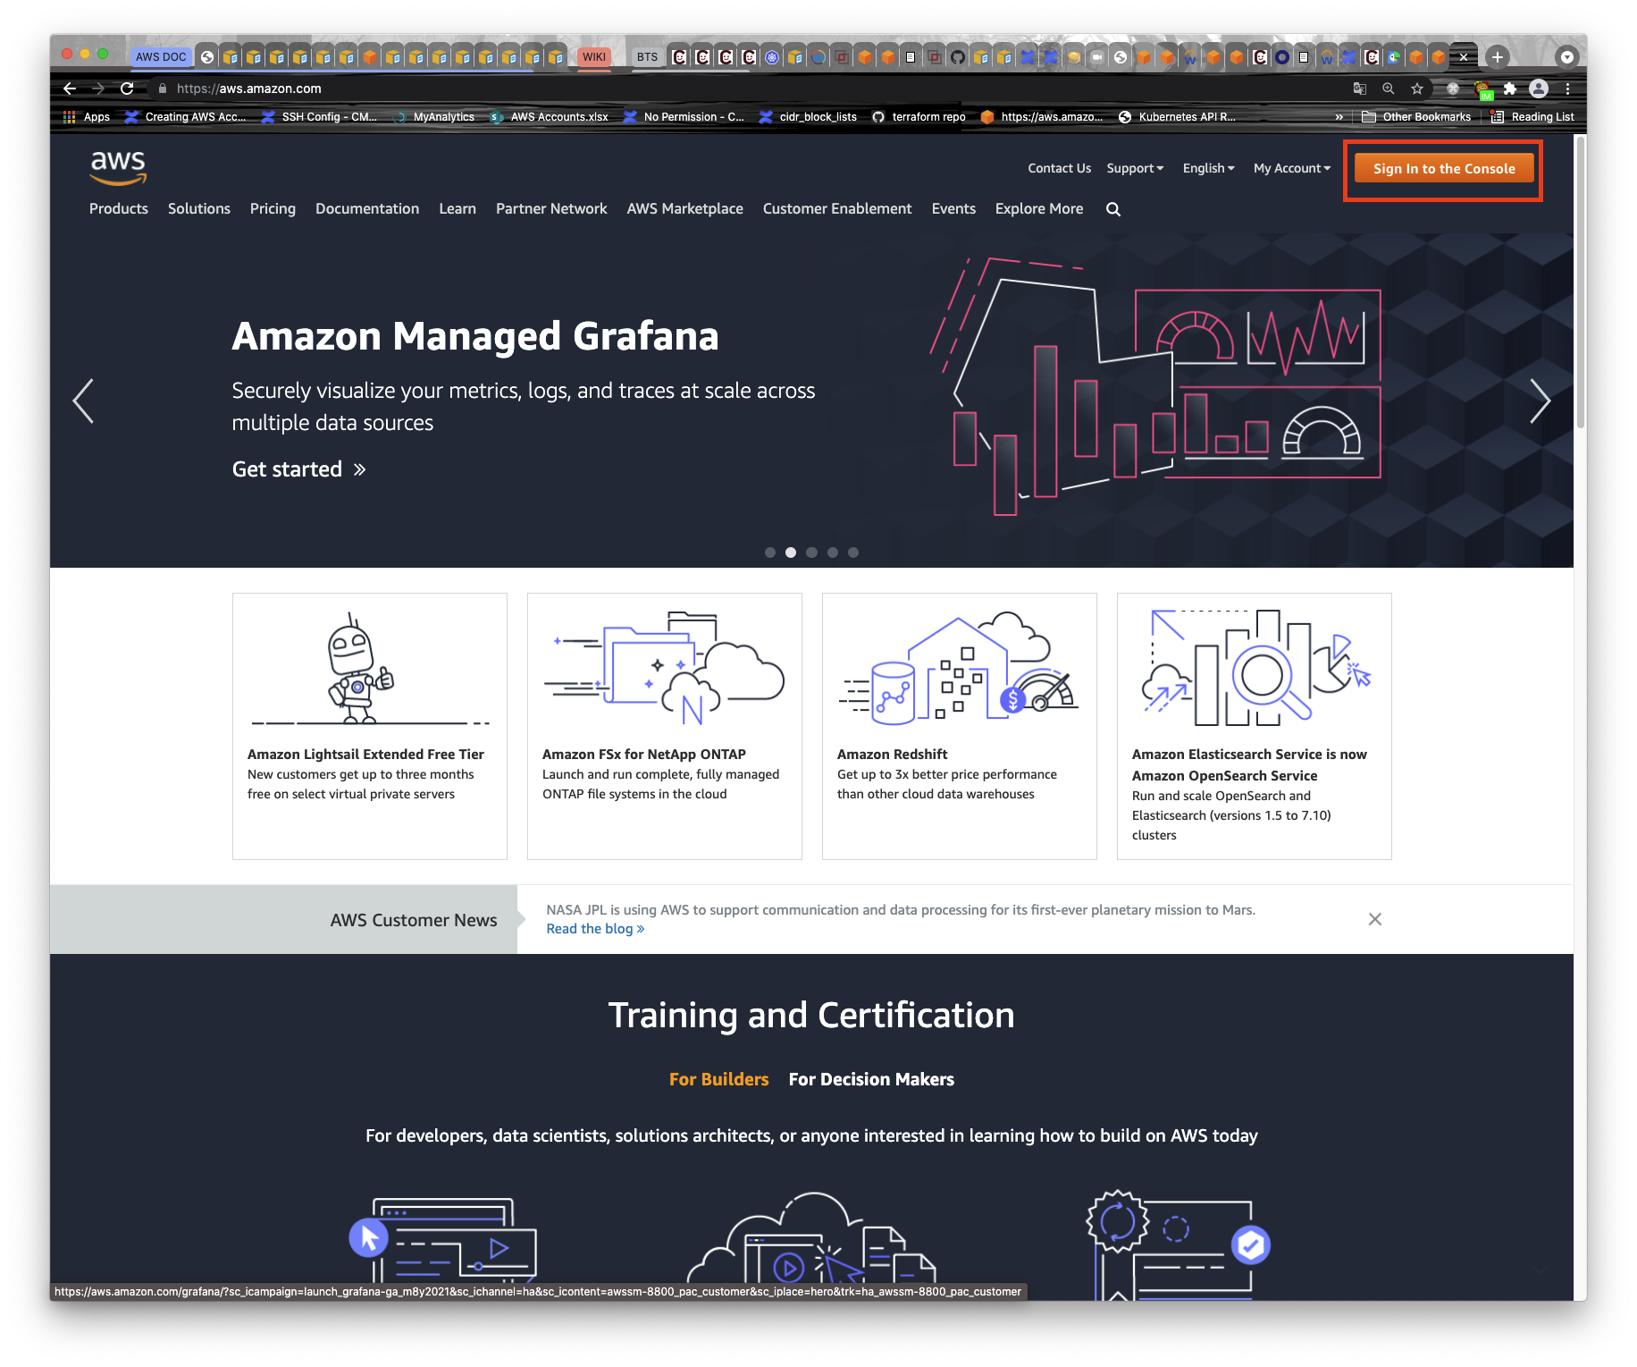
Task: Open the Pricing menu
Action: (273, 209)
